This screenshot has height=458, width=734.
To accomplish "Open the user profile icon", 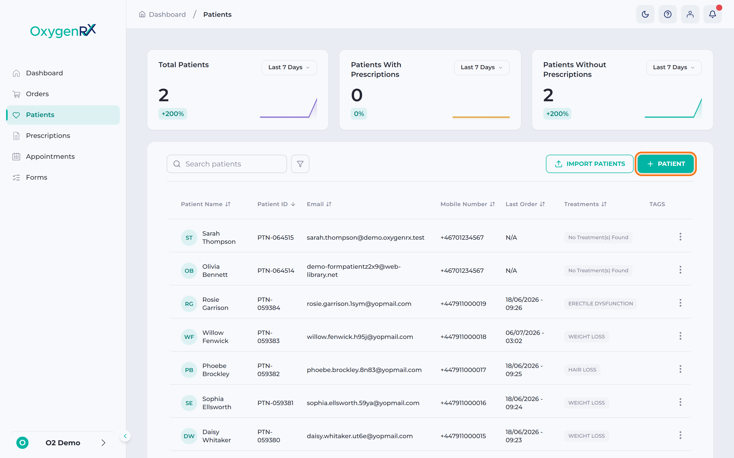I will 690,14.
